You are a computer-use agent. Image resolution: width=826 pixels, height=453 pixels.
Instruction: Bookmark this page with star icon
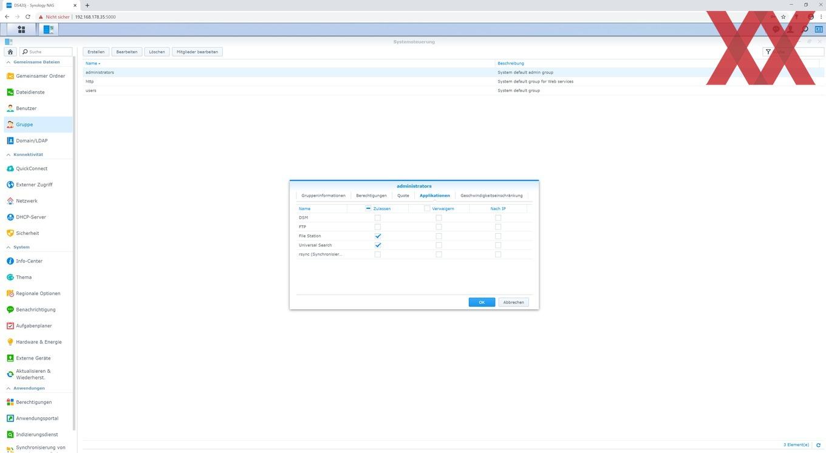(x=783, y=16)
